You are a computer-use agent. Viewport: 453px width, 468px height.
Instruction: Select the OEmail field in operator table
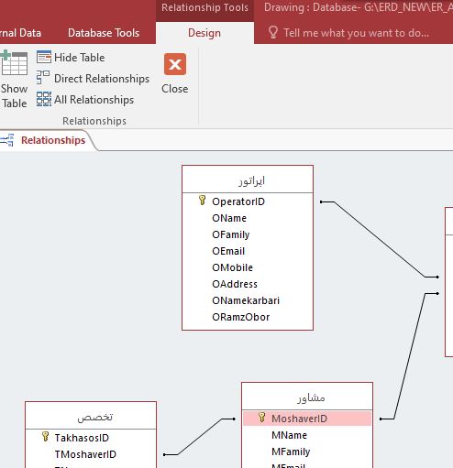point(228,251)
